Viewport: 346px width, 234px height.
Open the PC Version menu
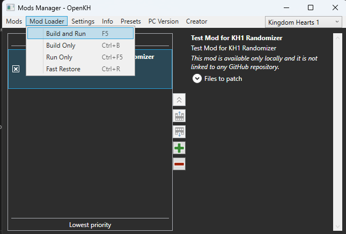[x=164, y=21]
